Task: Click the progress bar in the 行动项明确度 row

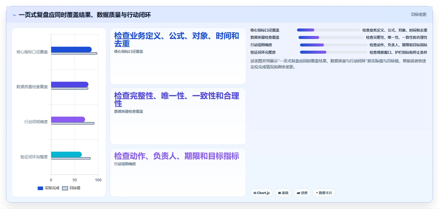Action: [333, 45]
